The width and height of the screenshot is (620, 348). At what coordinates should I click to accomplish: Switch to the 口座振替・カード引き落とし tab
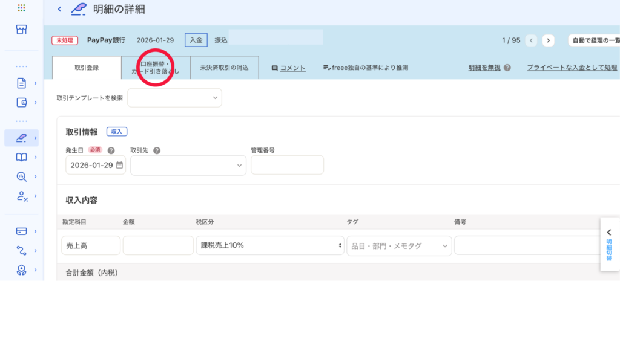coord(156,68)
